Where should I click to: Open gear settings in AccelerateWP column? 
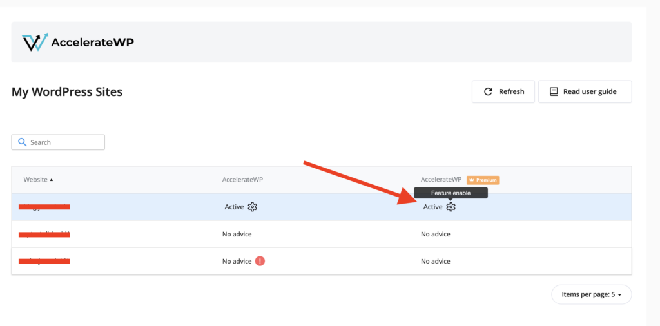[252, 207]
